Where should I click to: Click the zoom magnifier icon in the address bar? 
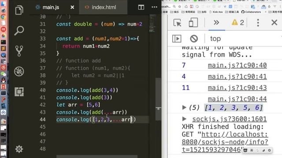(x=174, y=7)
